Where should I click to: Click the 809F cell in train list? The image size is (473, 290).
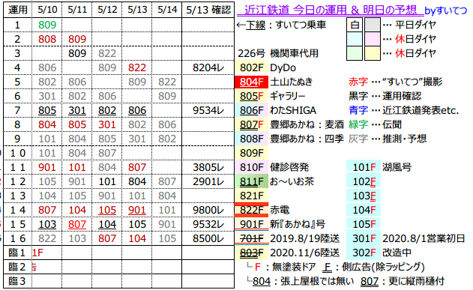pos(251,153)
